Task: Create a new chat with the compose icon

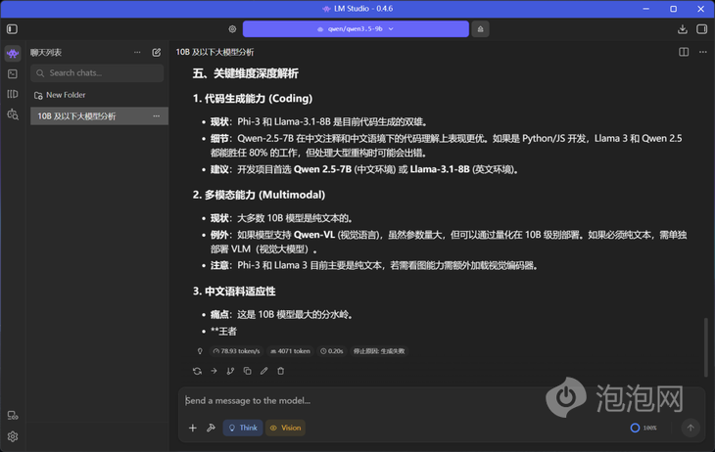Action: point(157,52)
